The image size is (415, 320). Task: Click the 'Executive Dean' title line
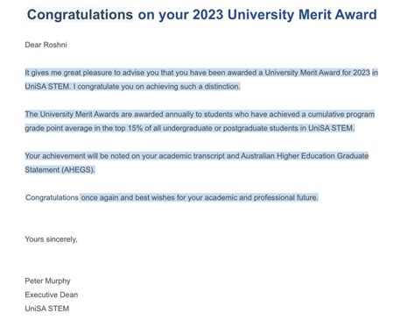click(52, 295)
